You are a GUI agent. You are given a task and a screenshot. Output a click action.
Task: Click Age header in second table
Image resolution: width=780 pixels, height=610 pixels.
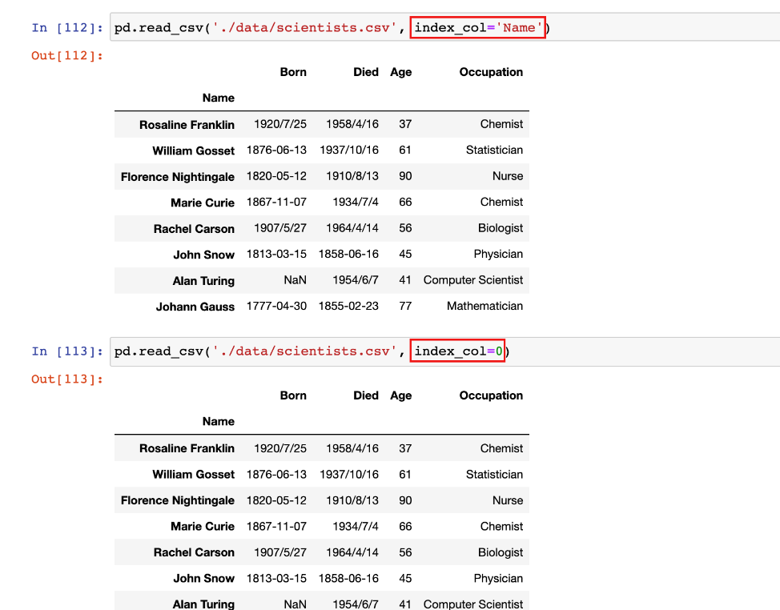401,395
